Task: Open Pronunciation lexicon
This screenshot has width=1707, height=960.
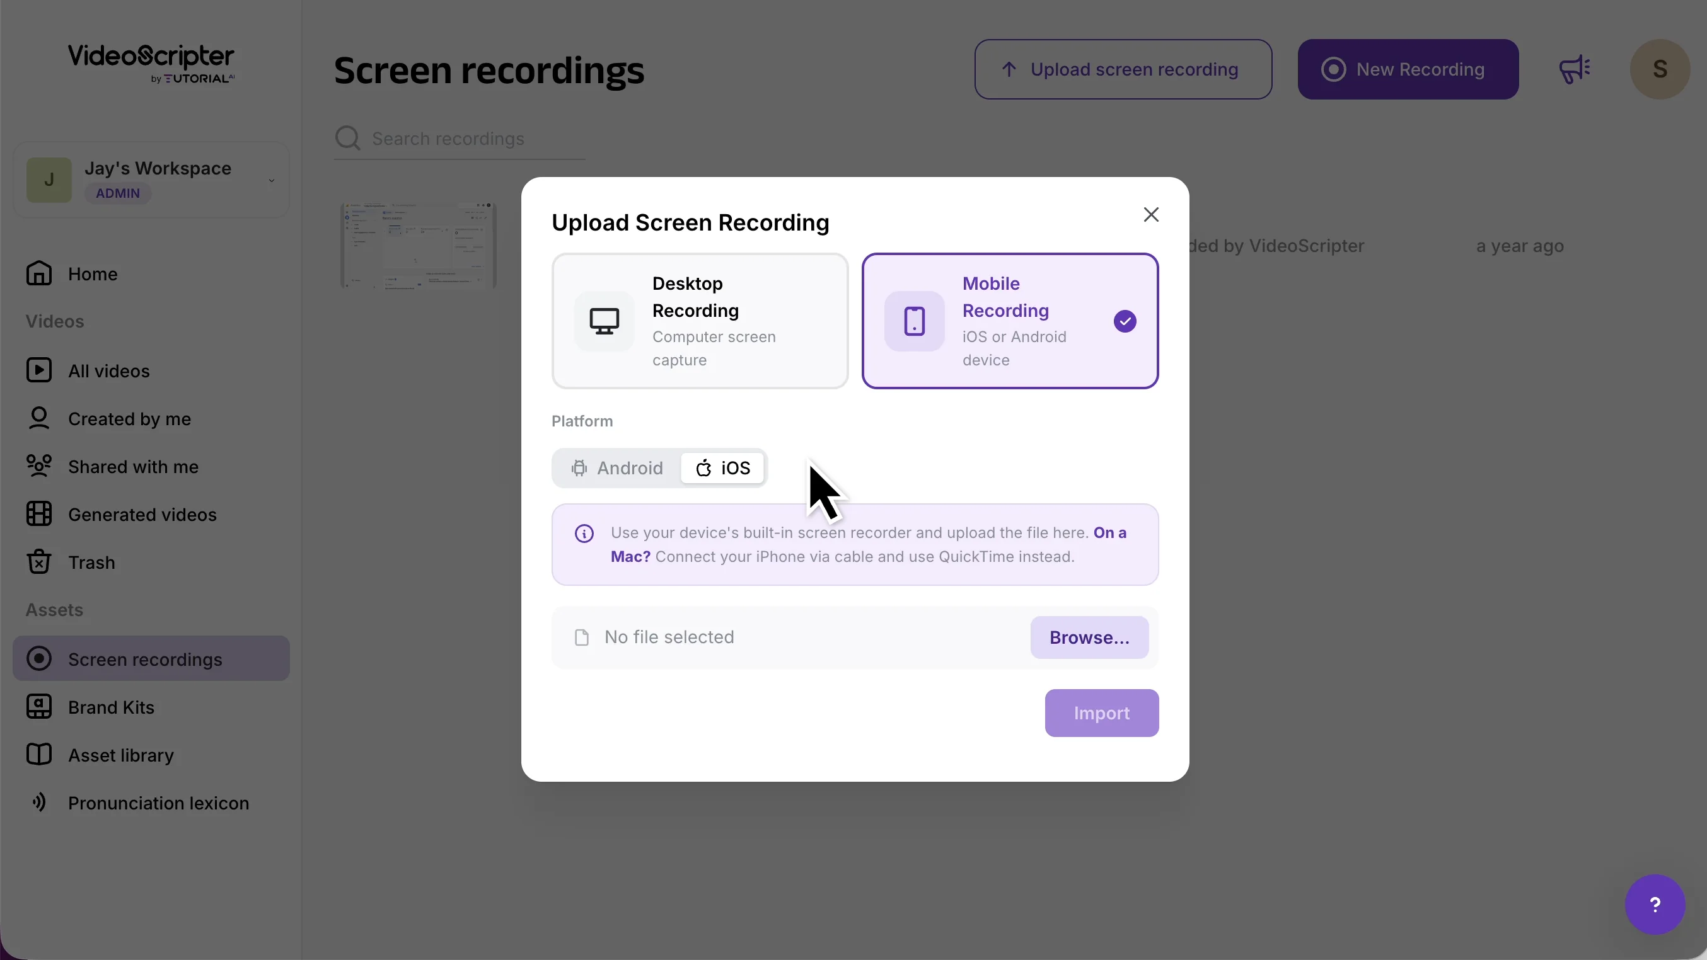Action: [x=151, y=803]
